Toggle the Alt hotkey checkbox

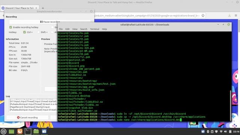tap(52, 32)
